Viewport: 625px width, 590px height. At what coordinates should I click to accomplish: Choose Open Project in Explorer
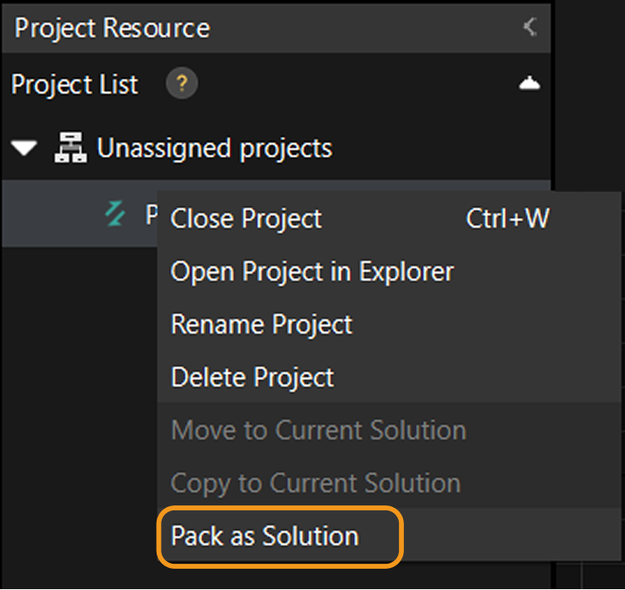click(312, 272)
